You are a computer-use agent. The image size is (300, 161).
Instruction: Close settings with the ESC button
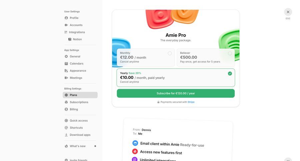[288, 12]
